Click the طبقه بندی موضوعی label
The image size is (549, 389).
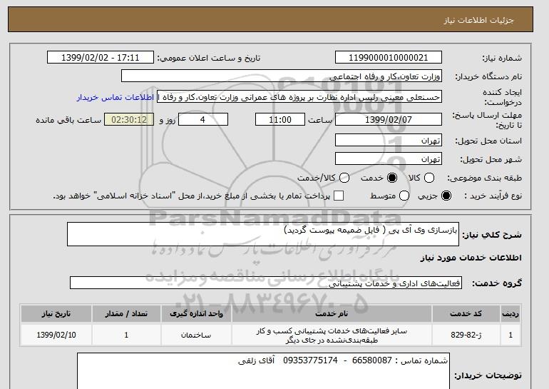(x=485, y=178)
